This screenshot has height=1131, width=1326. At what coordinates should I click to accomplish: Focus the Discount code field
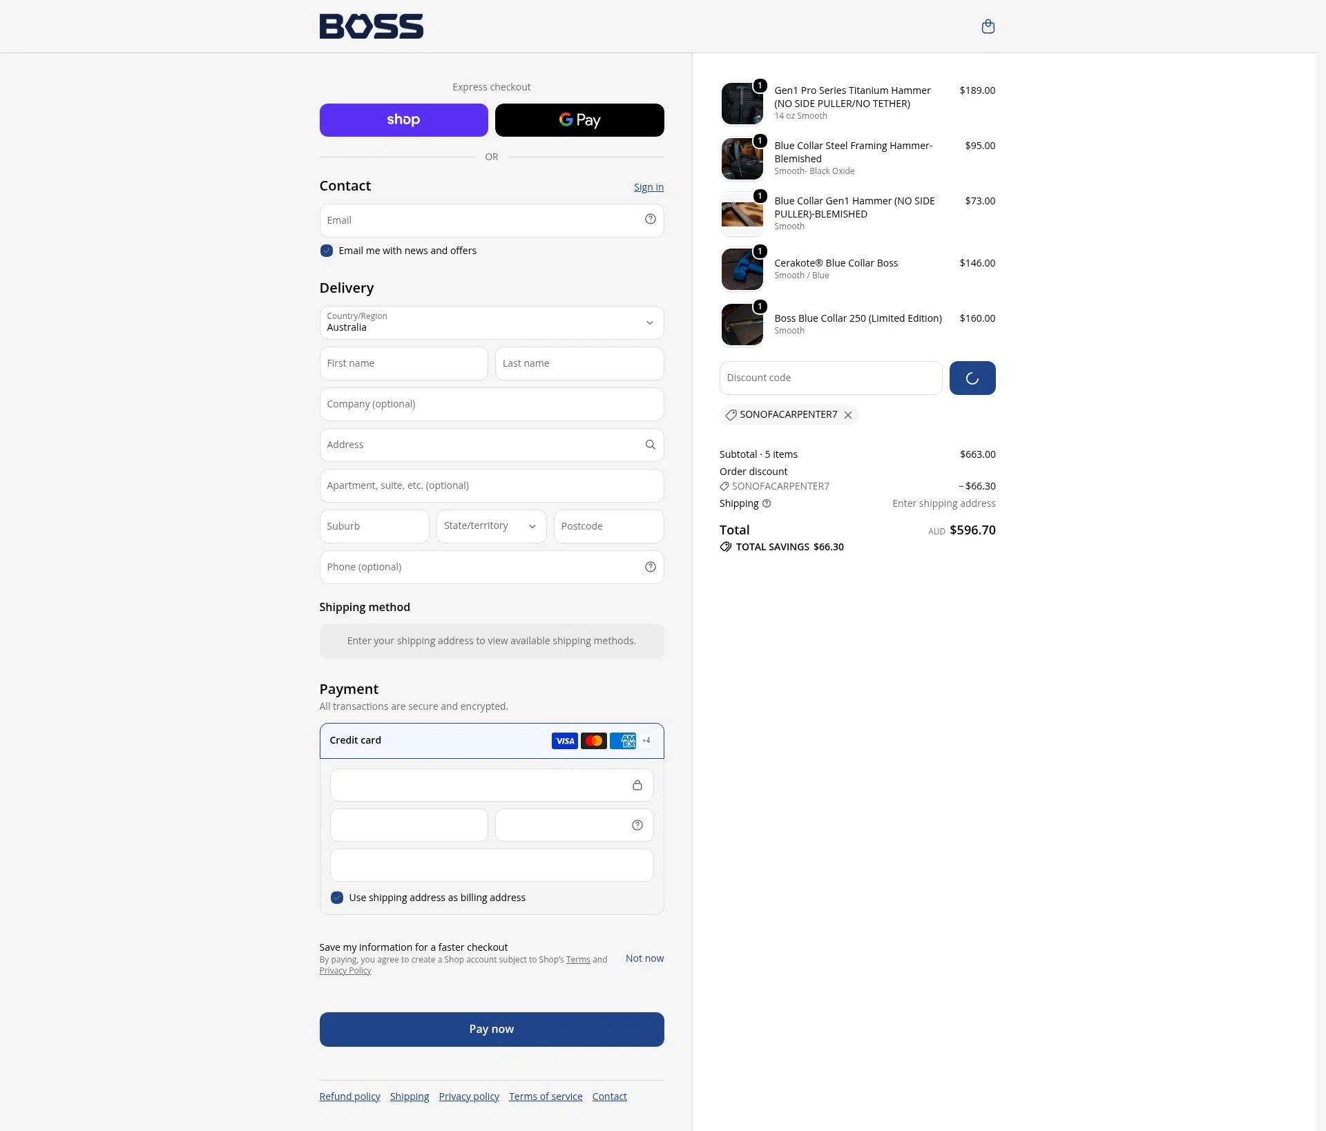point(831,378)
